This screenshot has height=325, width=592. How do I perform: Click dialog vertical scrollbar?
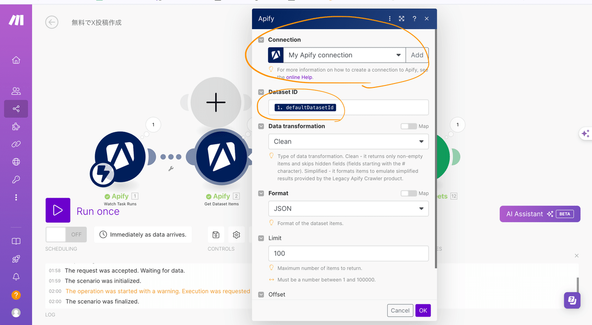(x=435, y=148)
